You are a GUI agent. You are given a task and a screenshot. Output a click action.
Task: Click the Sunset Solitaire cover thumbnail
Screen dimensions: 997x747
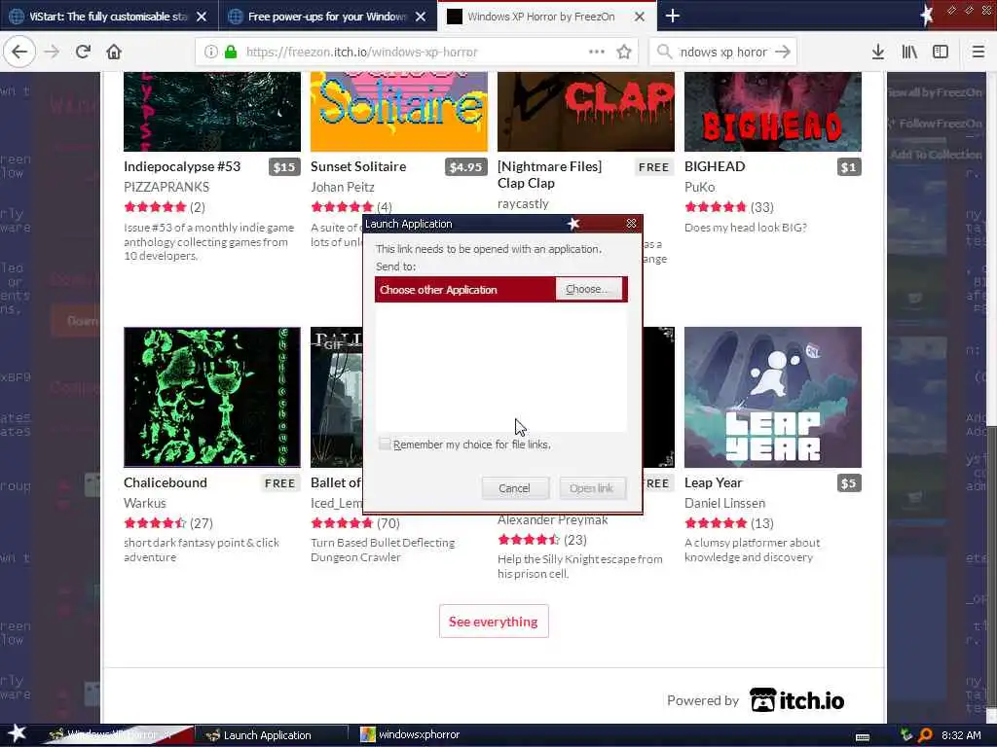tap(398, 112)
